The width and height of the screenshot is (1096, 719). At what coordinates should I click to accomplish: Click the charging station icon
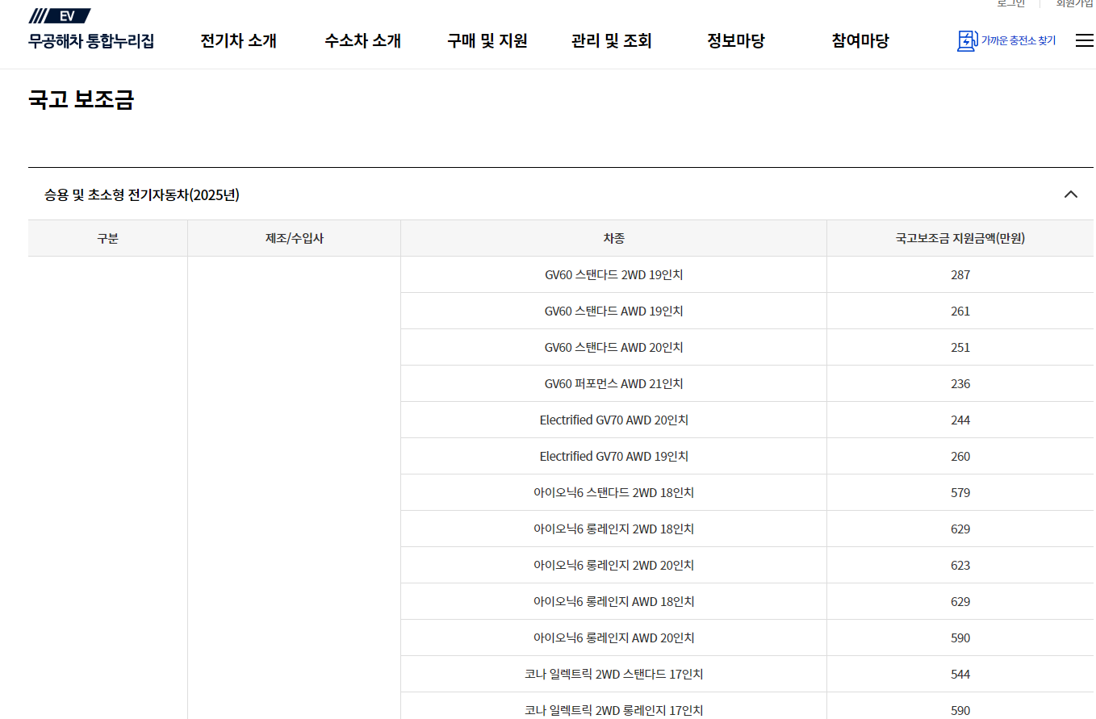click(967, 40)
